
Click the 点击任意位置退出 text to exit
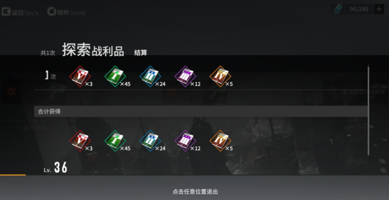coord(195,191)
